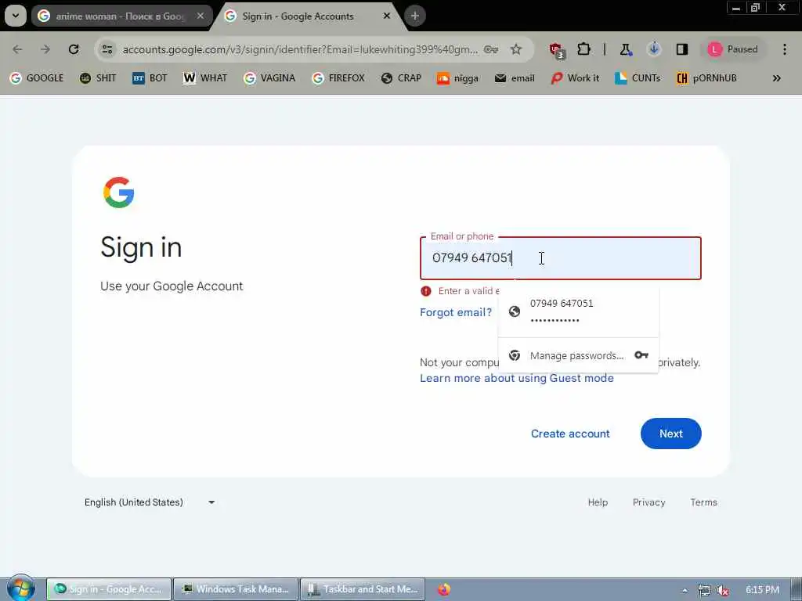Screen dimensions: 802x601
Task: Switch to the anime woman search tab
Action: point(121,16)
